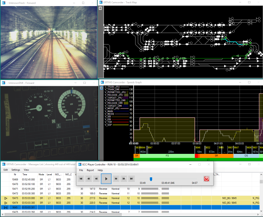The image size is (263, 217).
Task: Click the triangle marker icon on row 10473
Action: click(x=6, y=198)
